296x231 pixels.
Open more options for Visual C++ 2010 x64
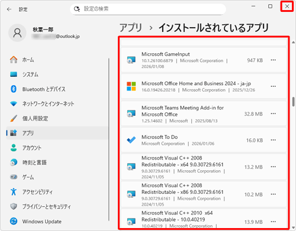273,222
